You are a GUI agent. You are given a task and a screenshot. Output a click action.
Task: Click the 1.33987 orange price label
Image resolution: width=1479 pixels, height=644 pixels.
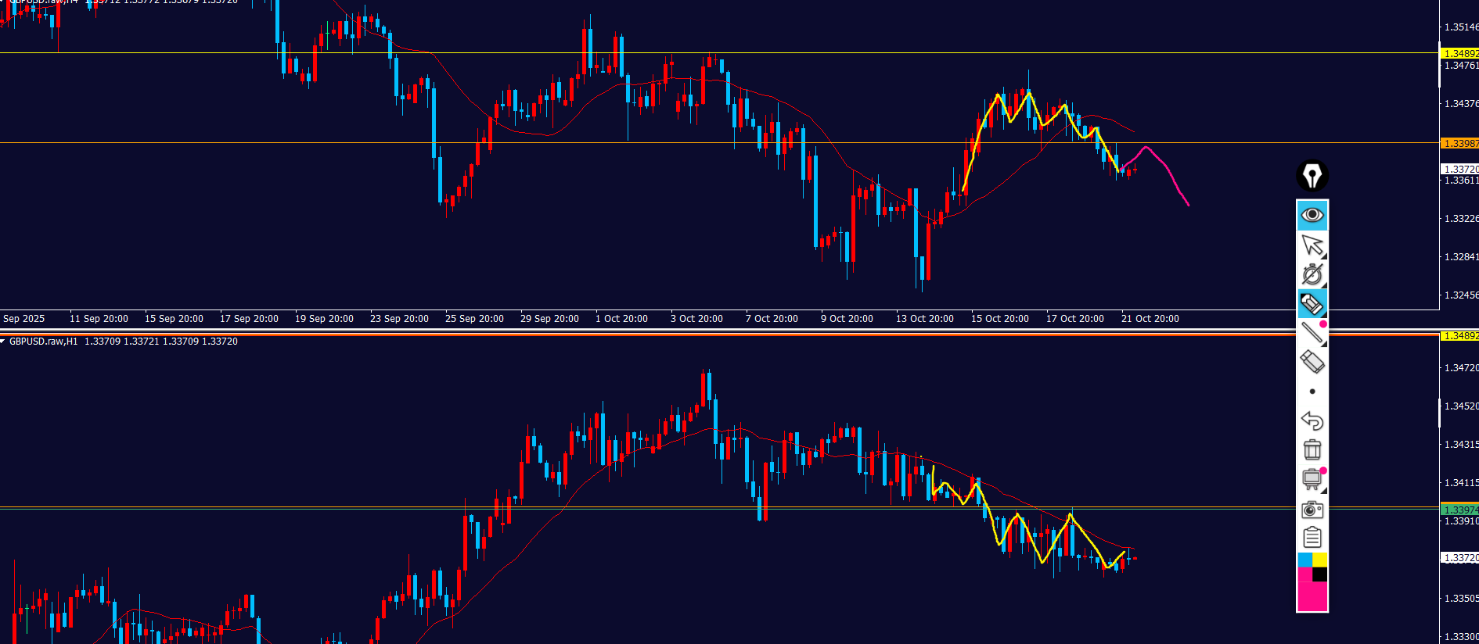pos(1460,143)
